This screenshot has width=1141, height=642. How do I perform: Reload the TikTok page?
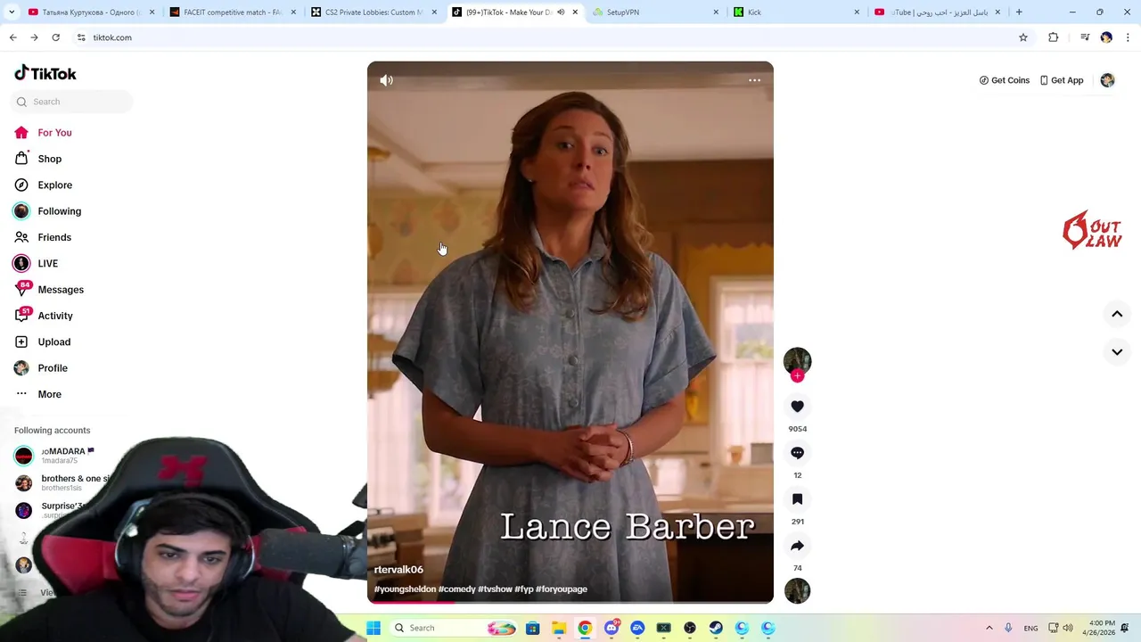55,37
